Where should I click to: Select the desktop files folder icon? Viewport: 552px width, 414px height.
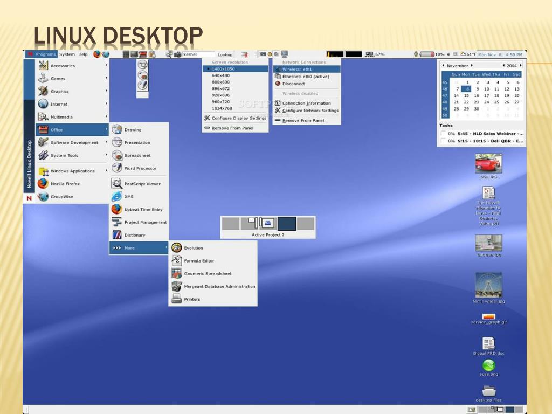[x=488, y=391]
